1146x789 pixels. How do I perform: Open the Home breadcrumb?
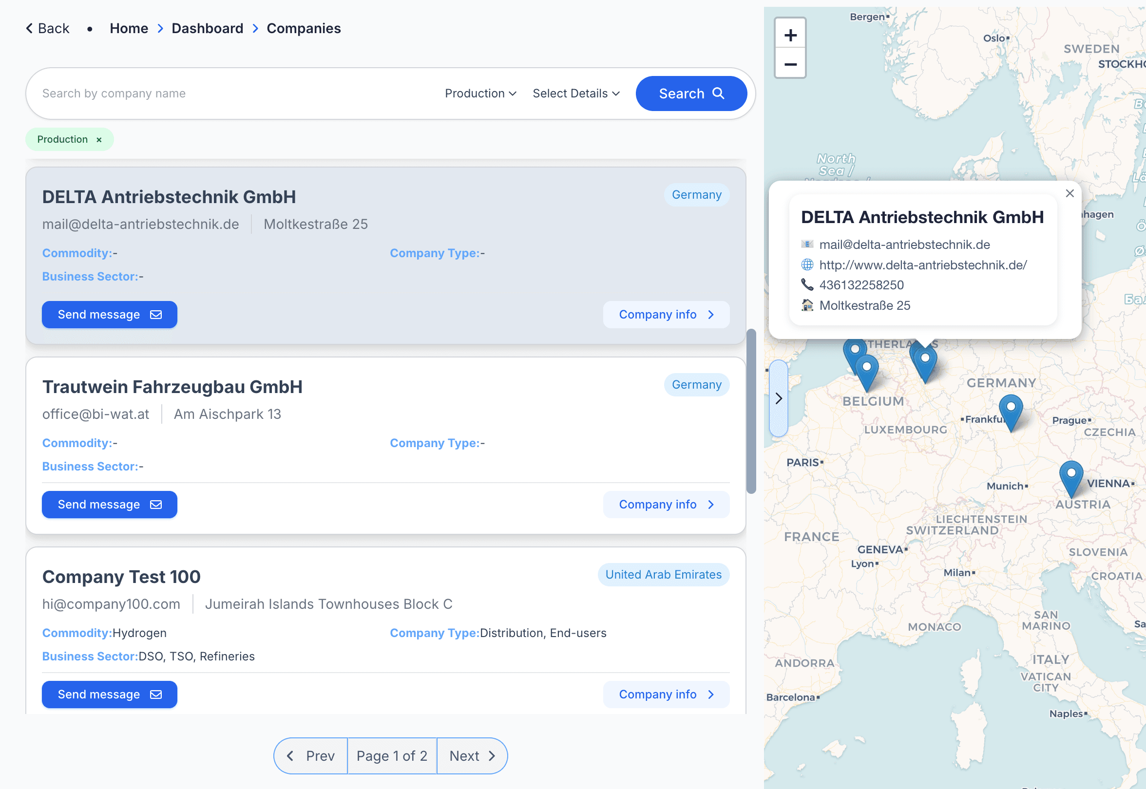coord(129,28)
